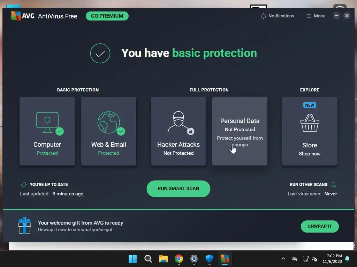Click the 'Last virus scan: Never' value
357x267 pixels.
point(331,194)
